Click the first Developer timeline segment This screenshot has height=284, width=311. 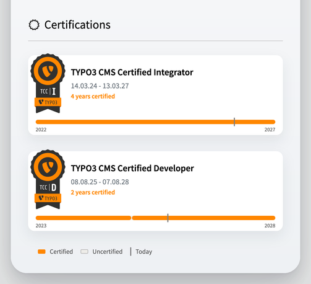83,218
